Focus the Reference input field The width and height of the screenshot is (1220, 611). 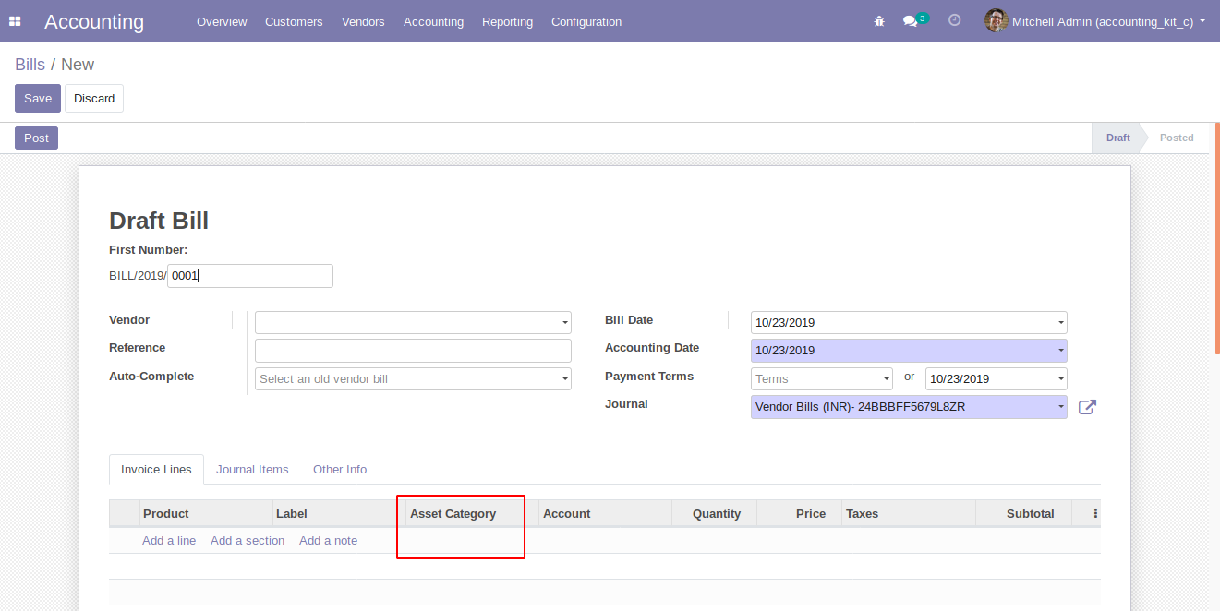(x=413, y=351)
